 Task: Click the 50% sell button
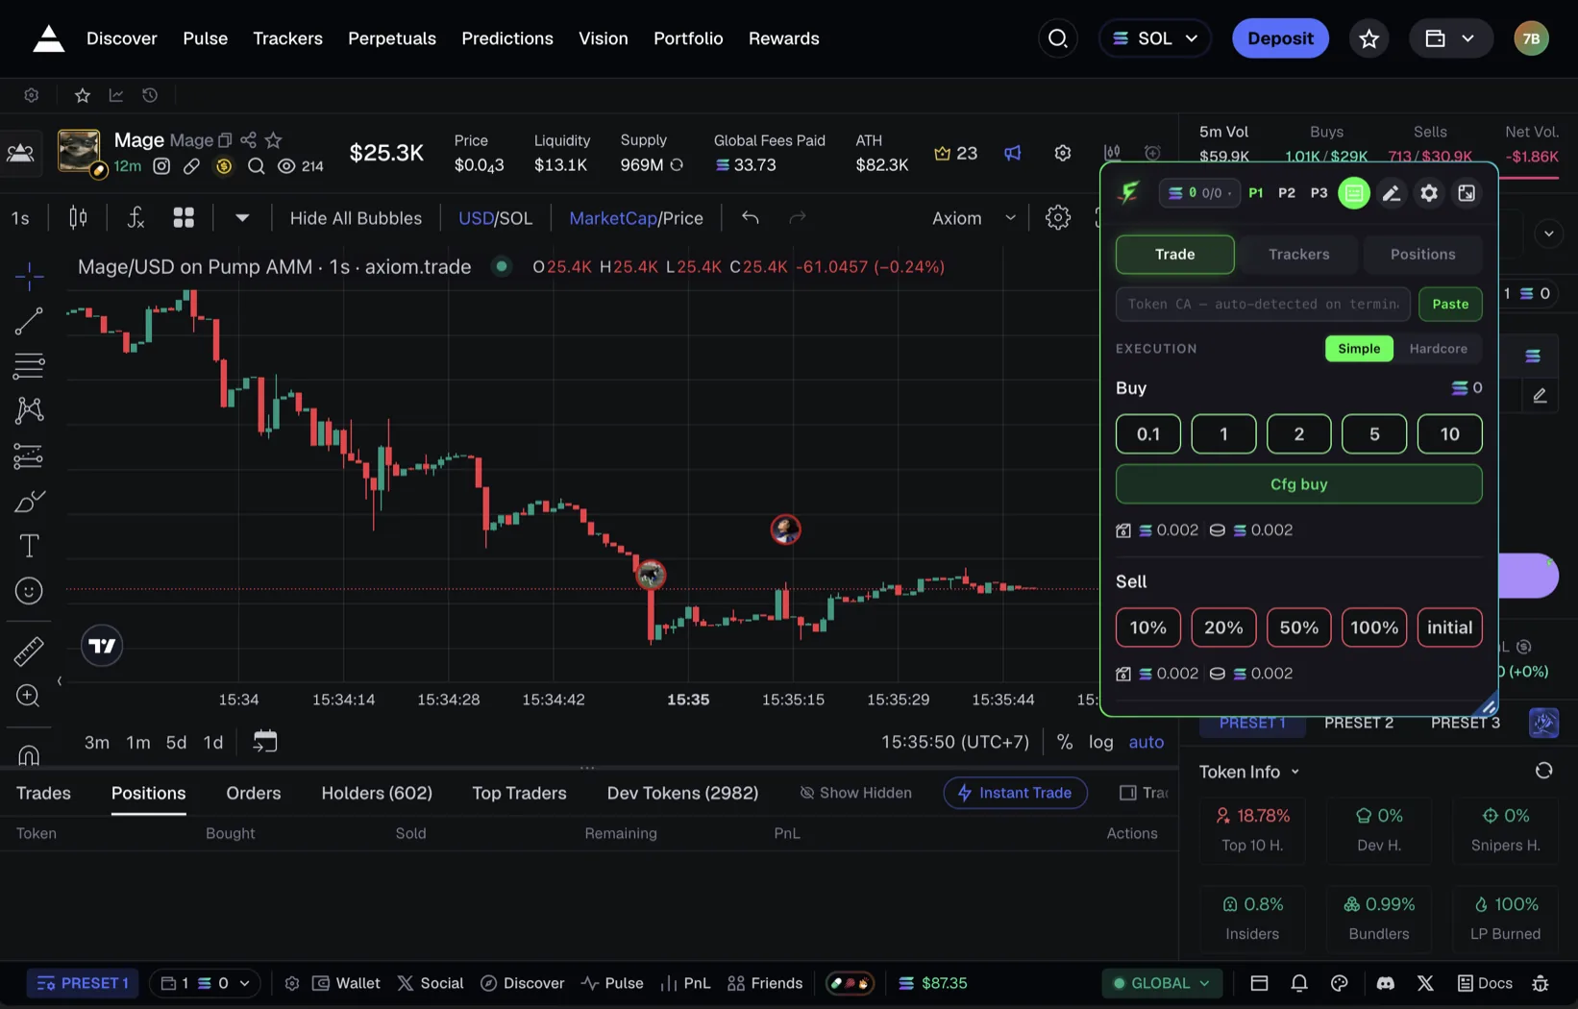pos(1298,628)
